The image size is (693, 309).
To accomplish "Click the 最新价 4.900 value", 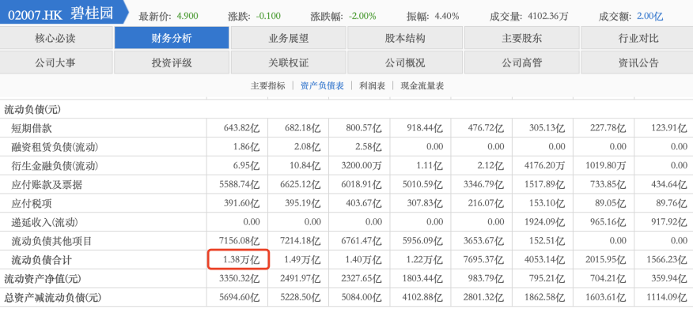I will click(187, 17).
